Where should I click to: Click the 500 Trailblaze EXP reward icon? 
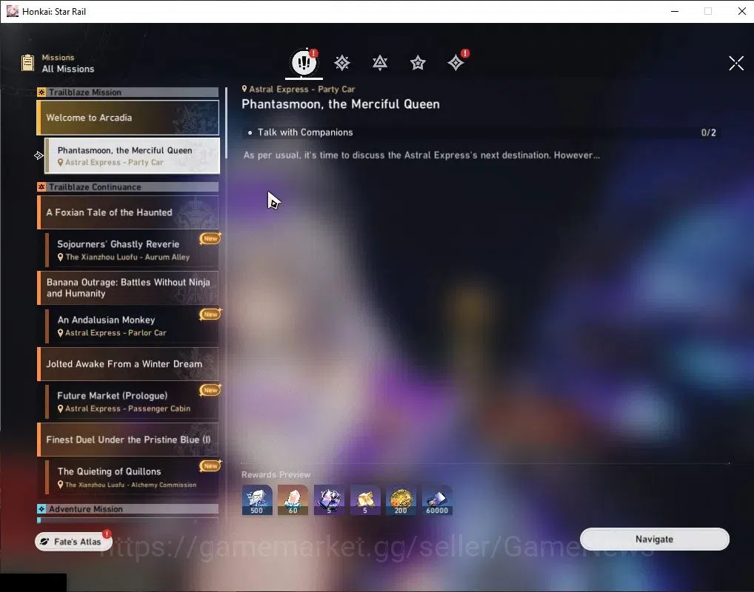(257, 499)
